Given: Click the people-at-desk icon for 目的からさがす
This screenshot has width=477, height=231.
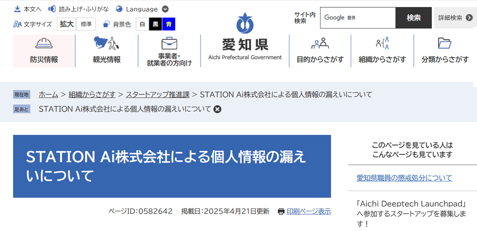Looking at the screenshot, I should pos(320,43).
